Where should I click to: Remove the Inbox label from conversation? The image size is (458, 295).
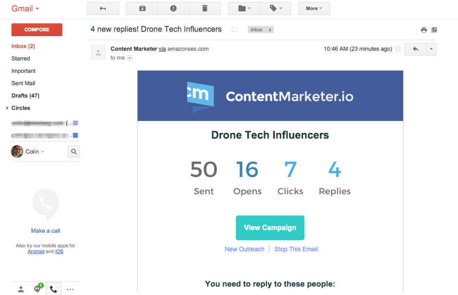tap(270, 30)
